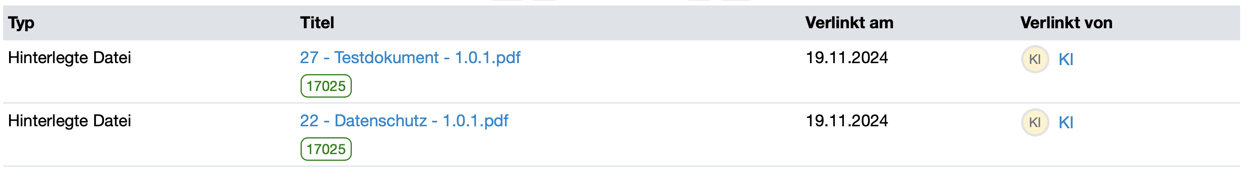The width and height of the screenshot is (1248, 171).
Task: Open the 22 - Datenschutz - 1.0.1.pdf file link
Action: click(x=404, y=121)
